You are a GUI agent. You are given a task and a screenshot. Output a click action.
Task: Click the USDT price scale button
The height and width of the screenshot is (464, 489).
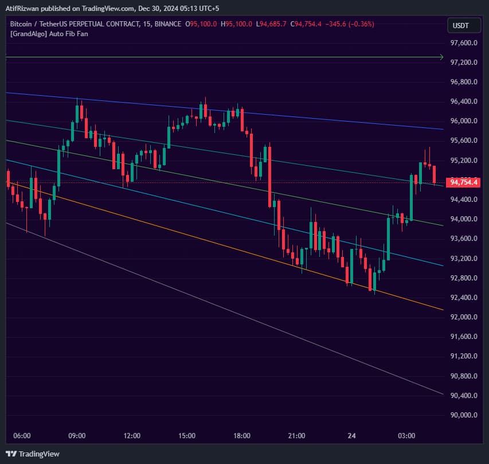pyautogui.click(x=463, y=25)
